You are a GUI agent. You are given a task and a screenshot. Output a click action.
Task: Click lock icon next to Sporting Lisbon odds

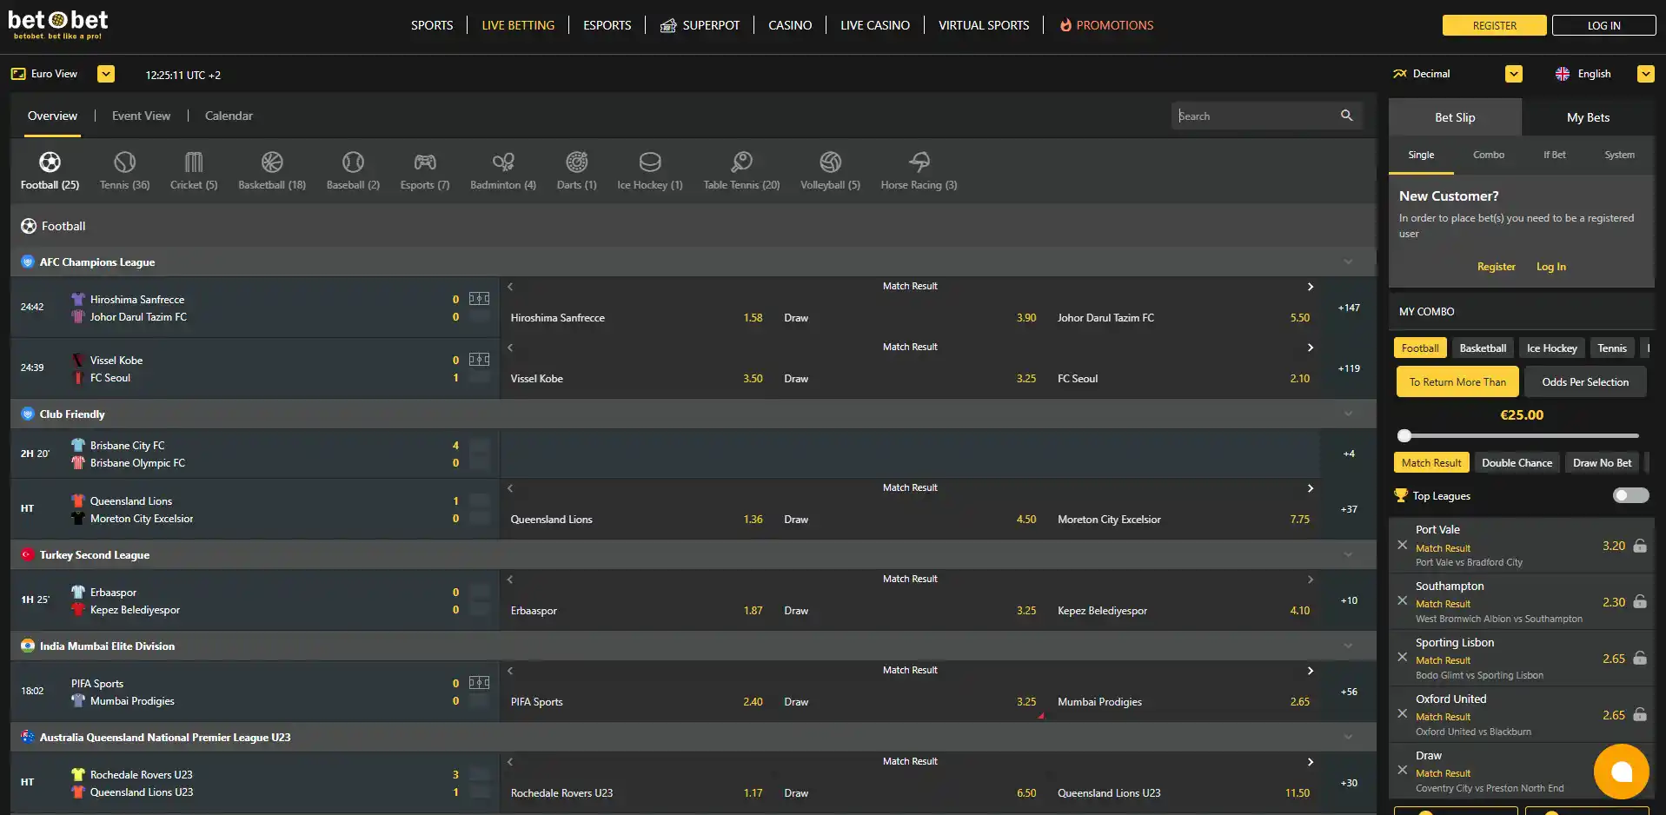[x=1640, y=658]
